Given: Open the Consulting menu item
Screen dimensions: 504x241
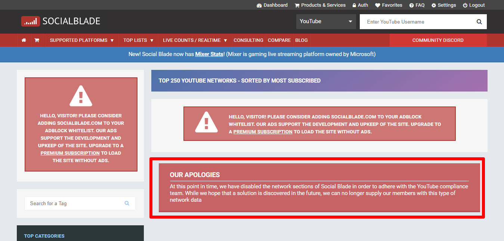Looking at the screenshot, I should click(x=248, y=40).
